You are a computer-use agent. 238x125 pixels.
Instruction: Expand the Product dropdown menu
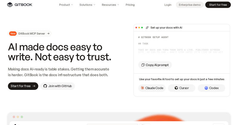pos(66,5)
